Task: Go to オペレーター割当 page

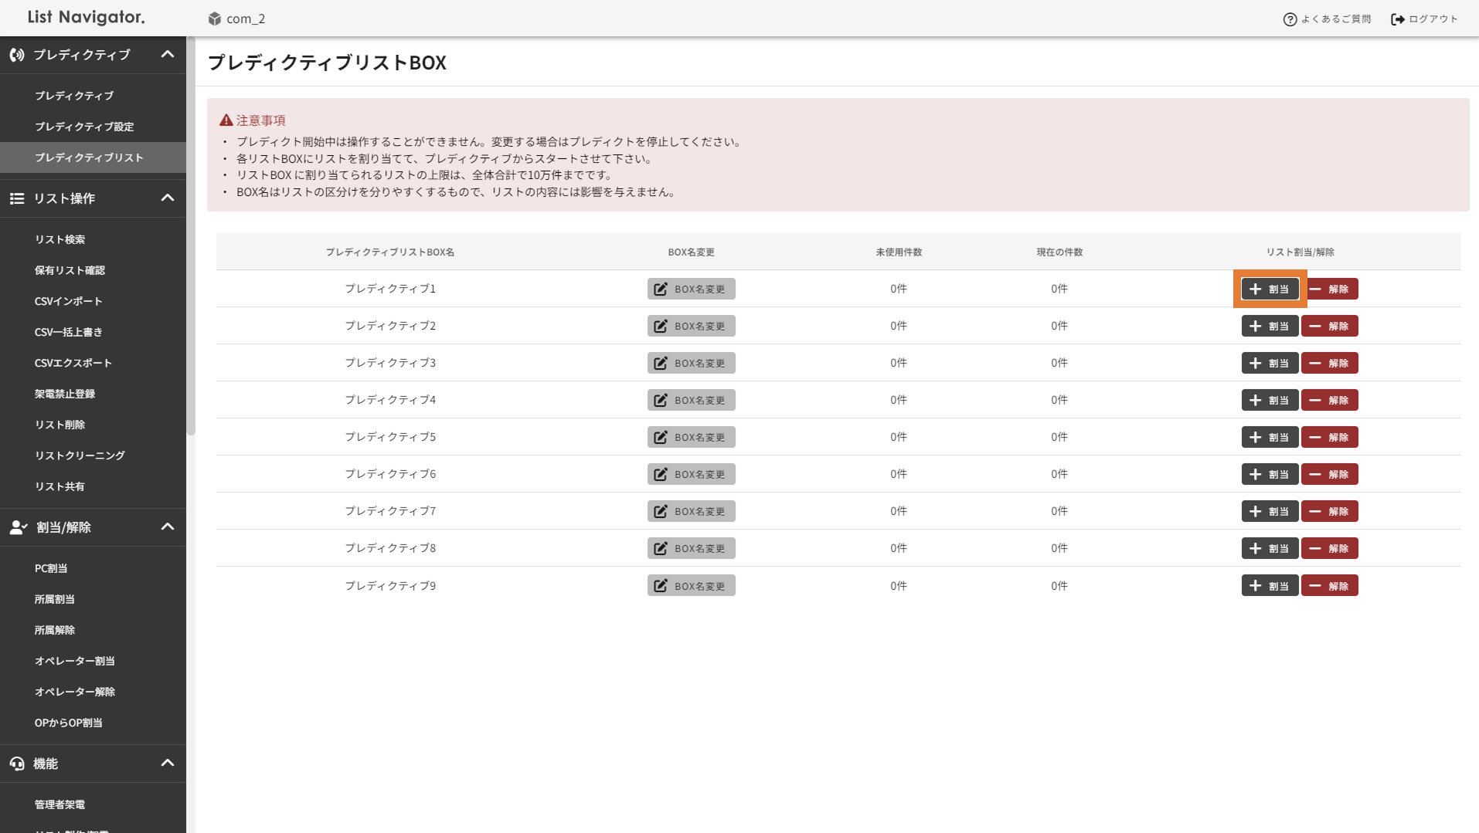Action: point(74,661)
